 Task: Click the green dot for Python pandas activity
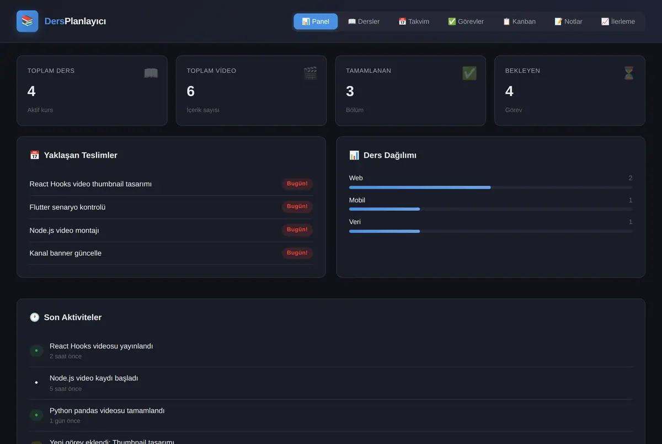coord(36,415)
